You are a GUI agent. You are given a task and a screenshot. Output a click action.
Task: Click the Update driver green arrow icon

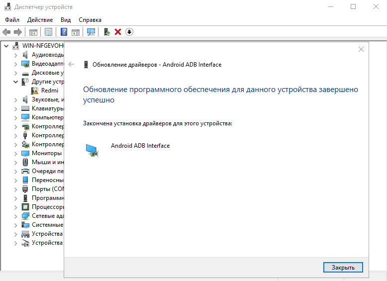[x=106, y=32]
